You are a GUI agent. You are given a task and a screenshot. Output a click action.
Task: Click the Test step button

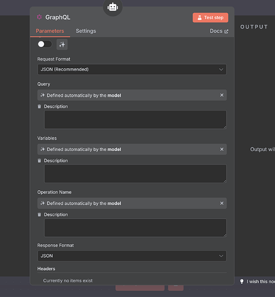(210, 18)
